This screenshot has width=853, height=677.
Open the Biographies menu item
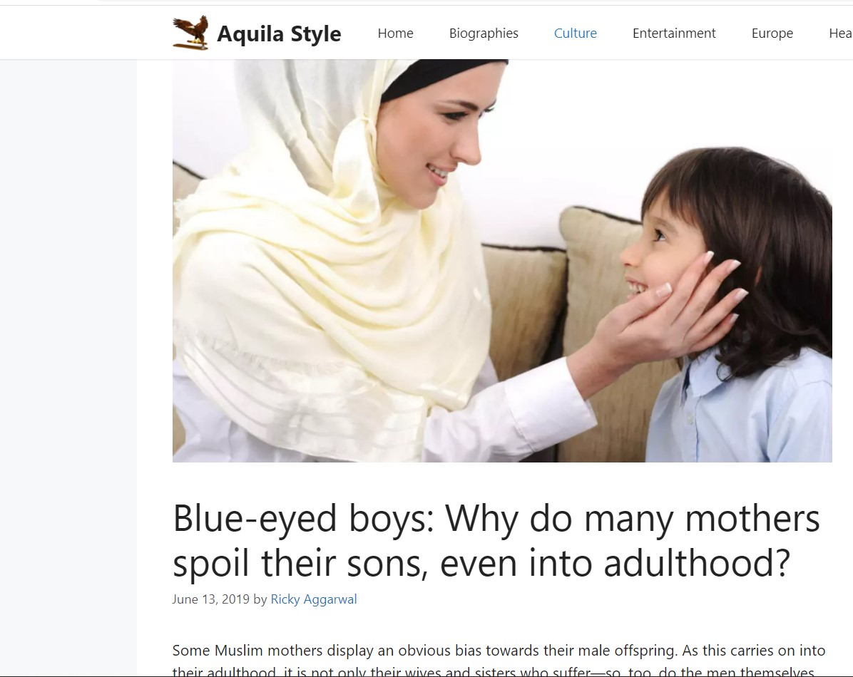(484, 33)
